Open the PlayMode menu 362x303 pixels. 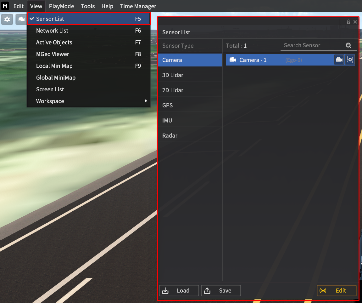61,6
